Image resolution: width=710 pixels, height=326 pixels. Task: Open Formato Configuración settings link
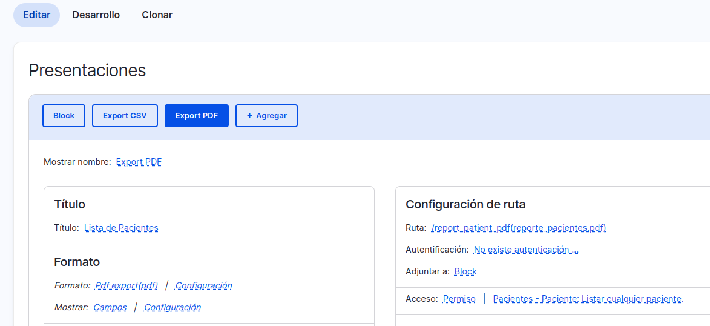coord(204,285)
